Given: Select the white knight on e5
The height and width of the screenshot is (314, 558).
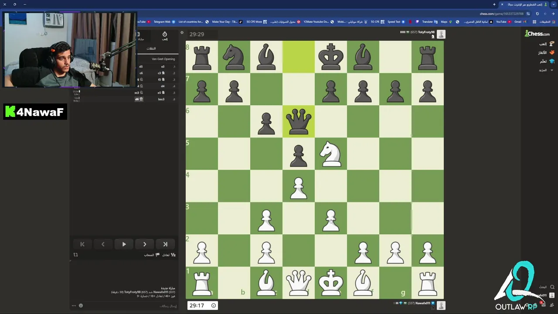Looking at the screenshot, I should (331, 154).
